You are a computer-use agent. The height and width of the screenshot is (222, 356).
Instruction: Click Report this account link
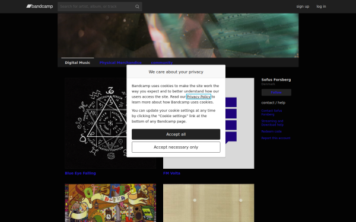pyautogui.click(x=276, y=138)
